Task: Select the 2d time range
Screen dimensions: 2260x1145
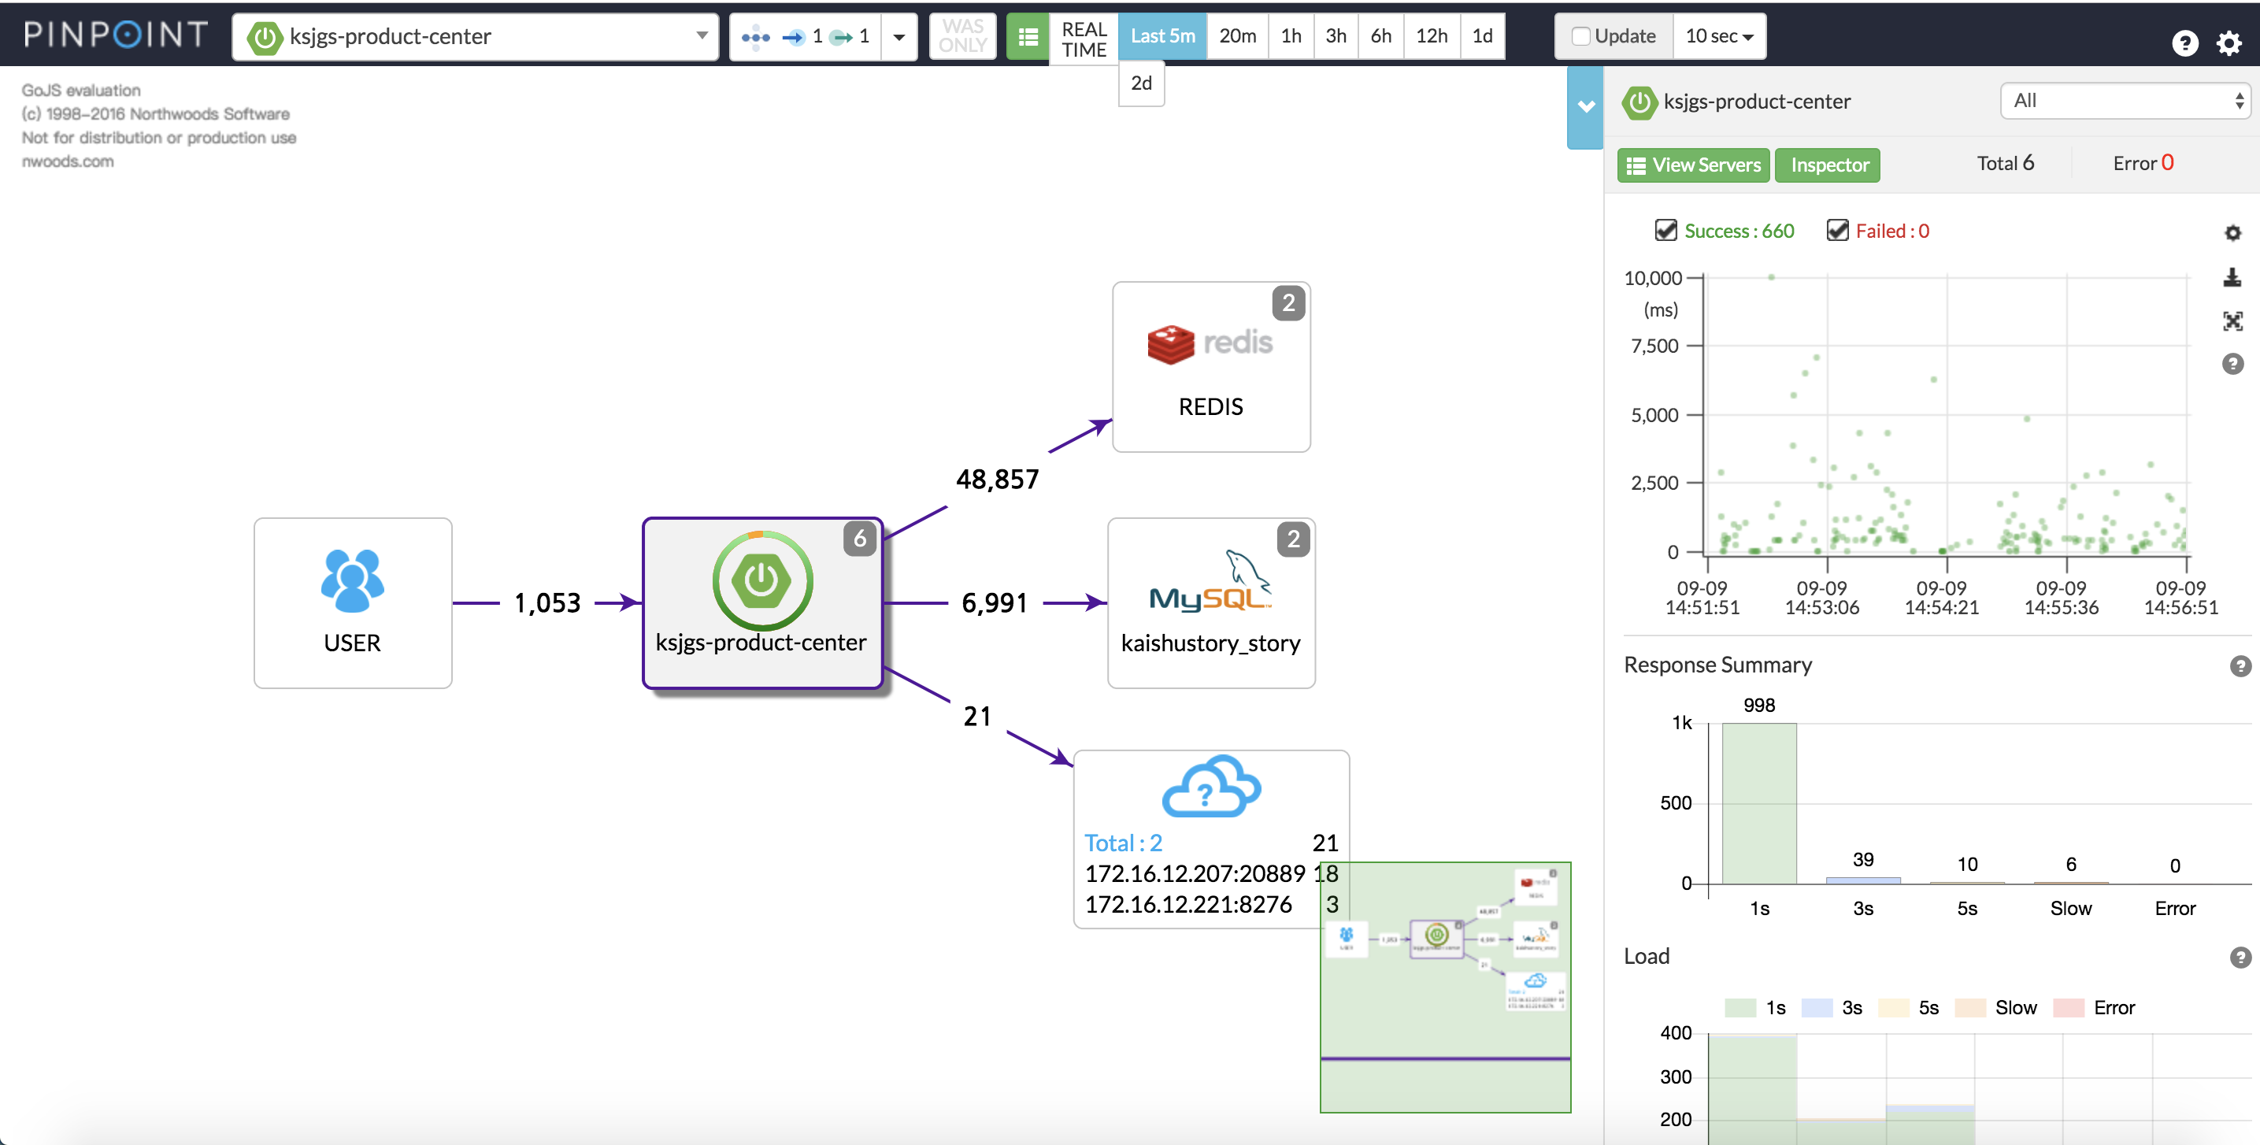Action: 1141,83
